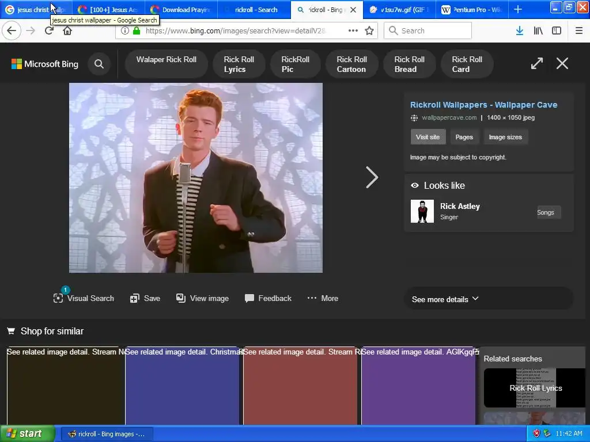Switch to v1su7w.gif tab
The image size is (590, 442).
coord(399,10)
